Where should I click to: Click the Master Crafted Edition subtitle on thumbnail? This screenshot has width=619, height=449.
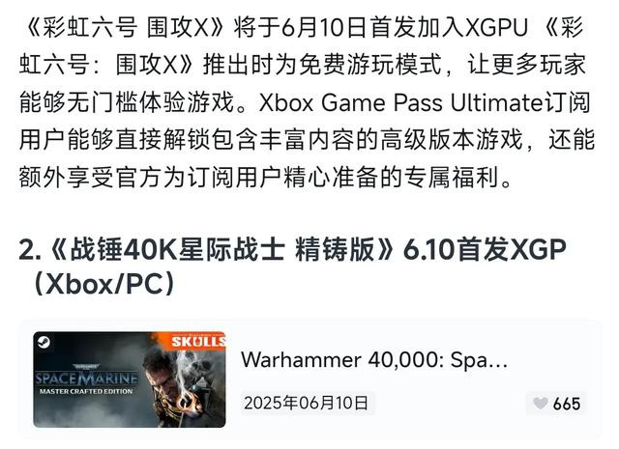click(x=86, y=391)
